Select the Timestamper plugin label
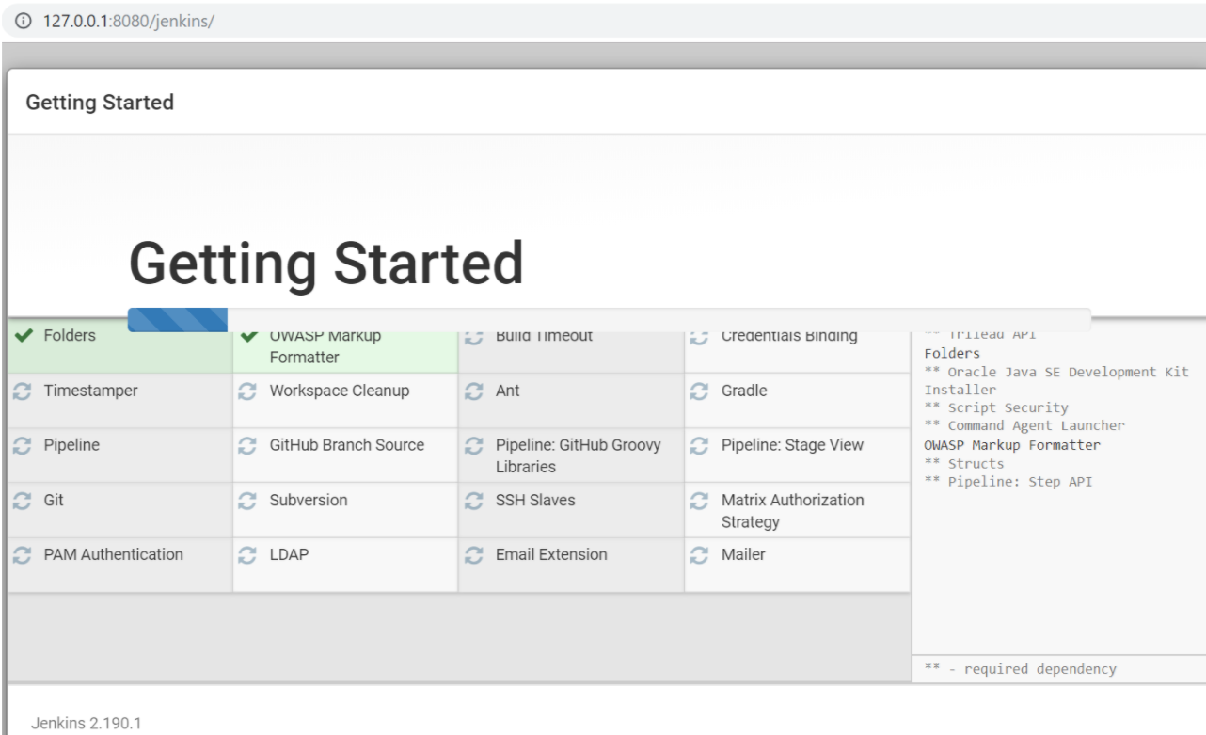The image size is (1206, 735). [x=91, y=391]
